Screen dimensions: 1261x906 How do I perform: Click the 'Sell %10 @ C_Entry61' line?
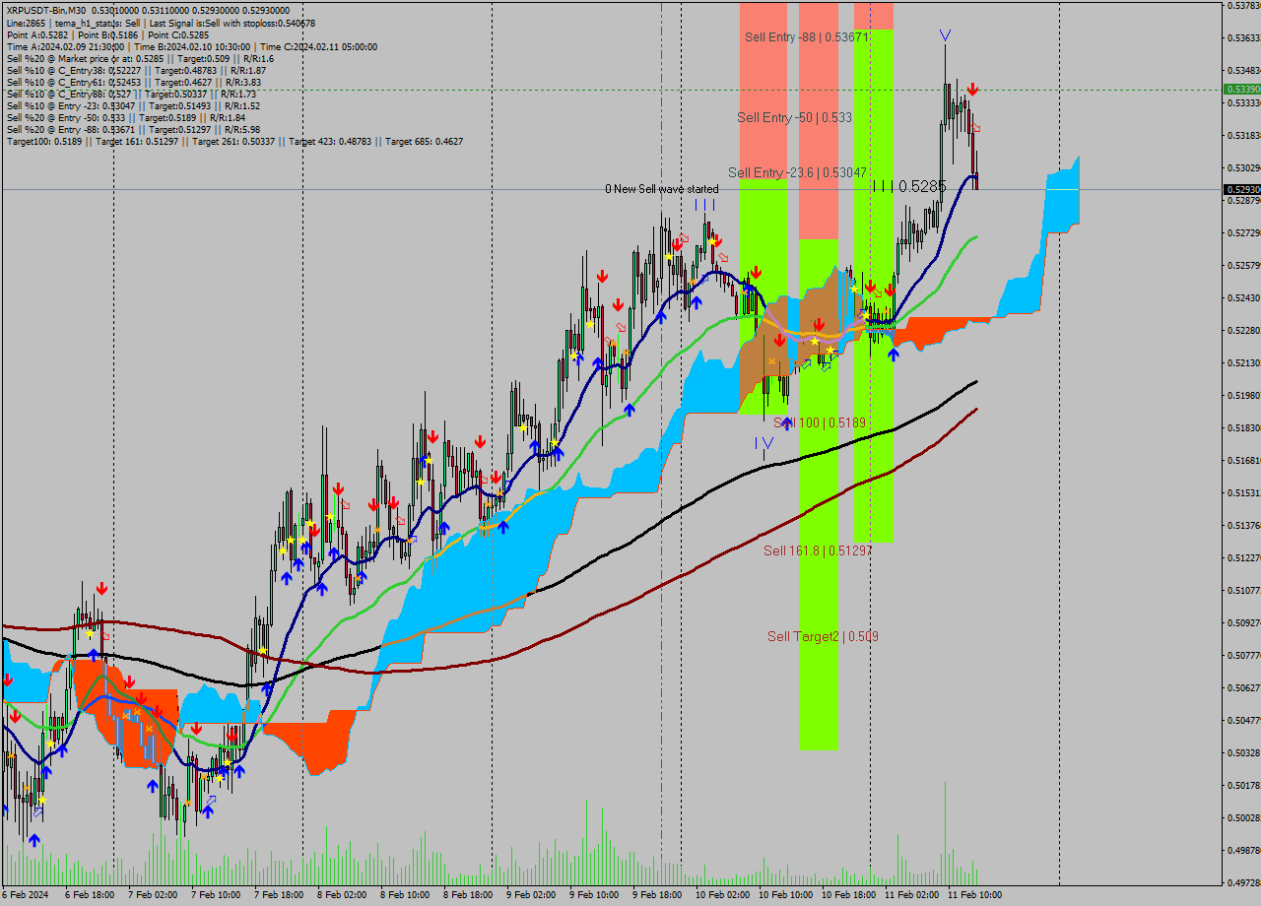tap(134, 82)
